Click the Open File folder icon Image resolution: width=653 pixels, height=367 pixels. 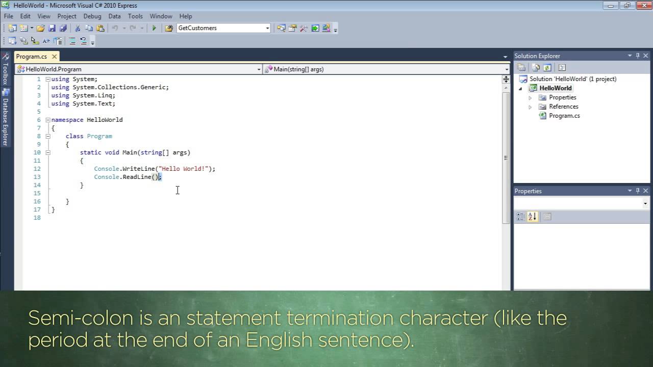(x=40, y=28)
